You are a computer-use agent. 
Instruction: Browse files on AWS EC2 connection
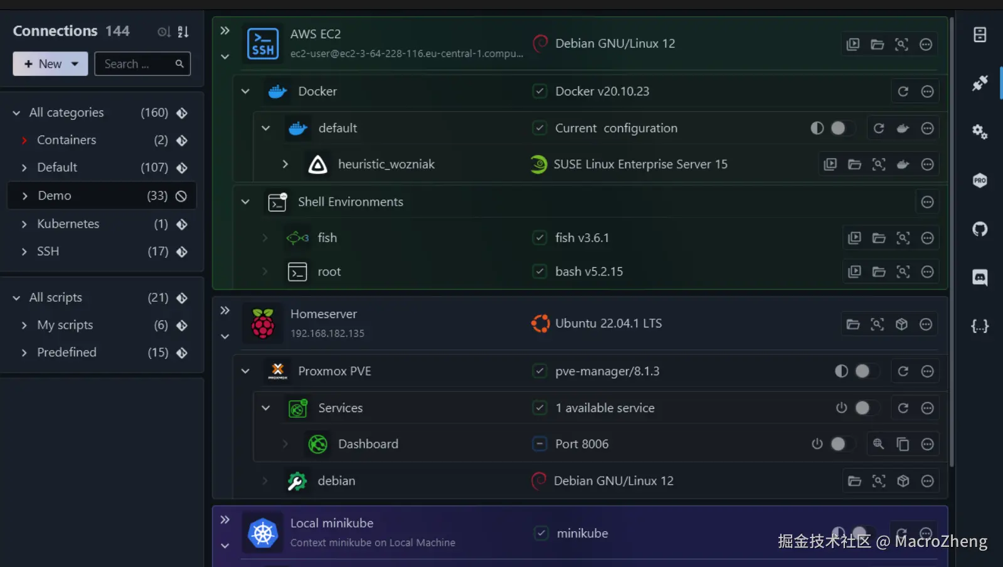click(878, 45)
